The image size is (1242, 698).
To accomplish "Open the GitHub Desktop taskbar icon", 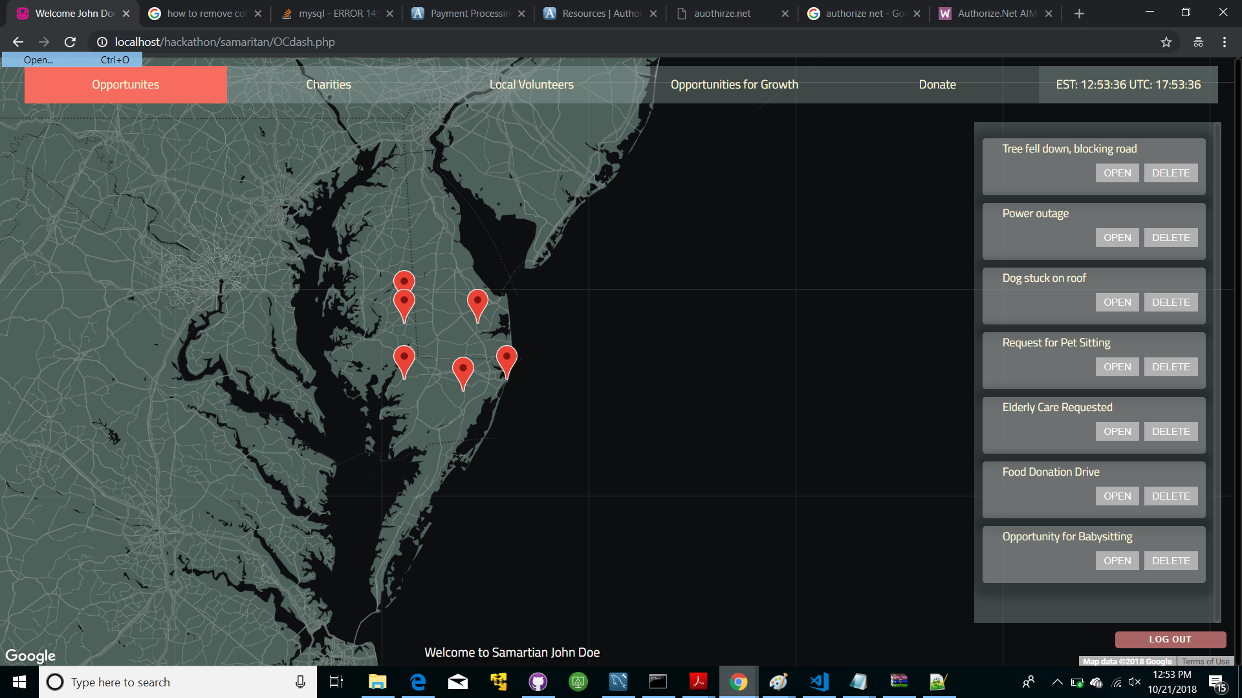I will click(x=538, y=682).
